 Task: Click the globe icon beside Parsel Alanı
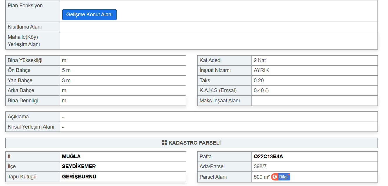coord(275,177)
